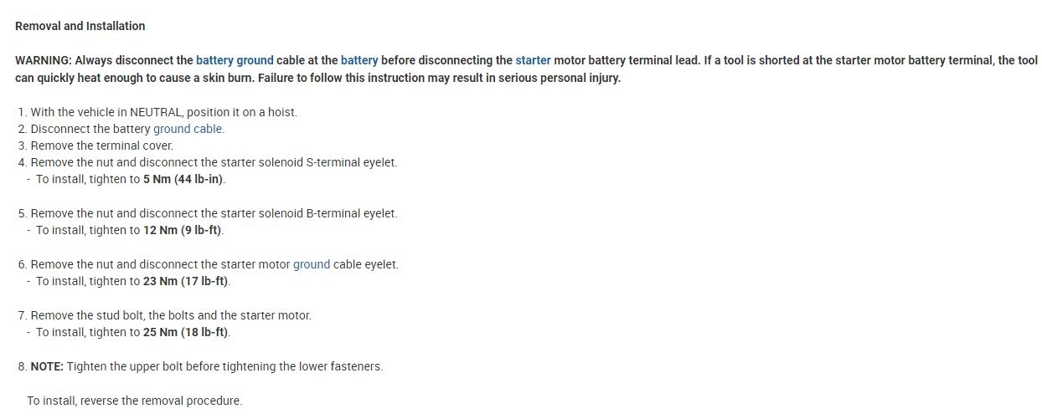The height and width of the screenshot is (419, 1042).
Task: Open the 'starter' link in the warning
Action: pyautogui.click(x=533, y=61)
